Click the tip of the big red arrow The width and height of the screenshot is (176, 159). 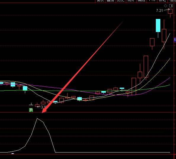pos(42,113)
